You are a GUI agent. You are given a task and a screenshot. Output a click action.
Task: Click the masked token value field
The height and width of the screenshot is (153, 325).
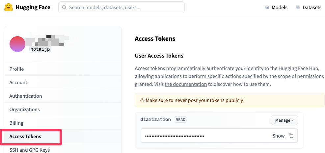[x=204, y=136]
